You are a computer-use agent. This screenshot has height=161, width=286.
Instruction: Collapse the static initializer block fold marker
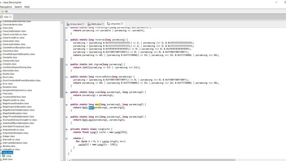(x=67, y=138)
